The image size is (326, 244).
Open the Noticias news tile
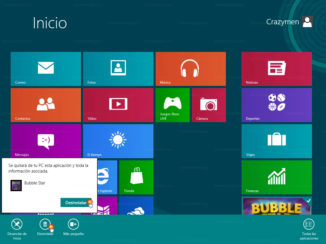[x=277, y=69]
